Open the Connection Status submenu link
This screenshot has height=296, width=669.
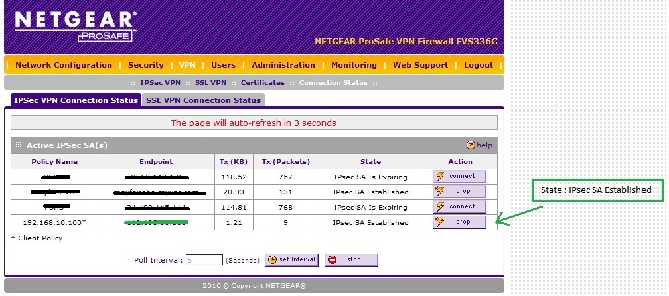click(333, 83)
